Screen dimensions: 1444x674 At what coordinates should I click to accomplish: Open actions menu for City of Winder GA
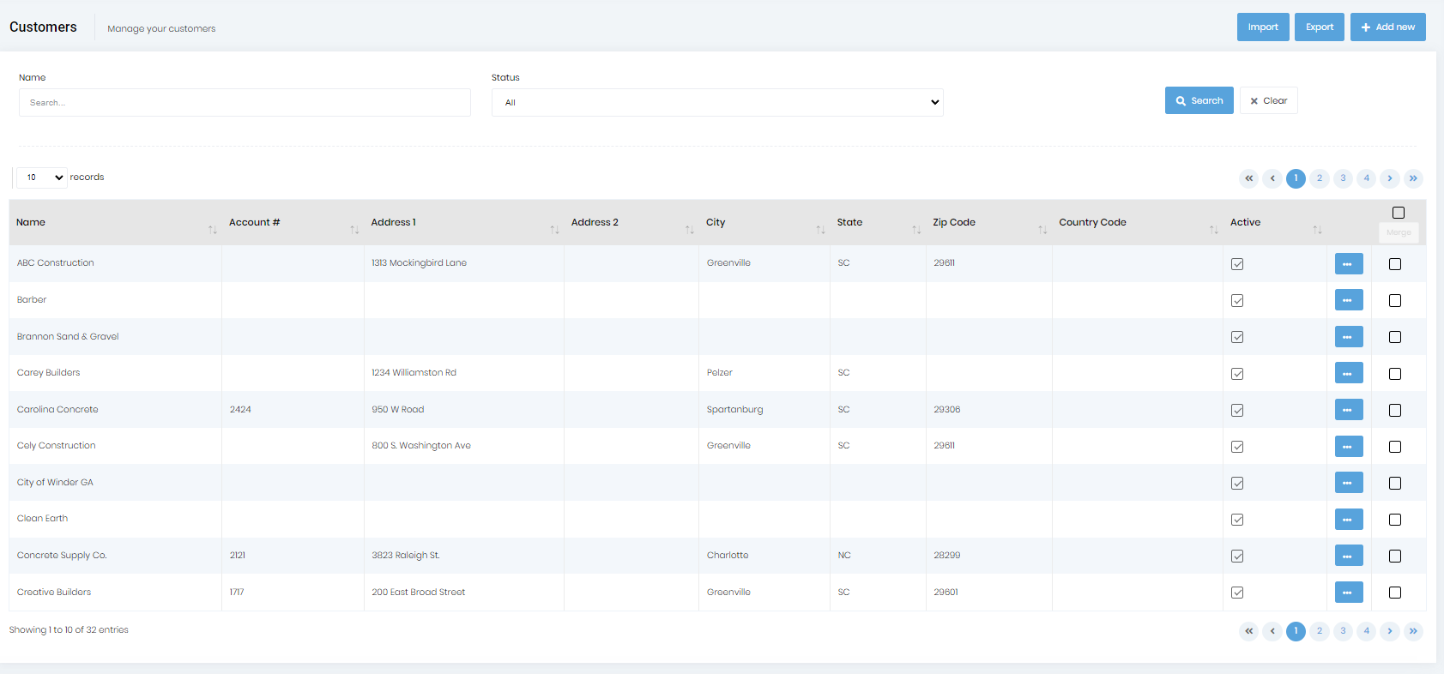(1349, 483)
